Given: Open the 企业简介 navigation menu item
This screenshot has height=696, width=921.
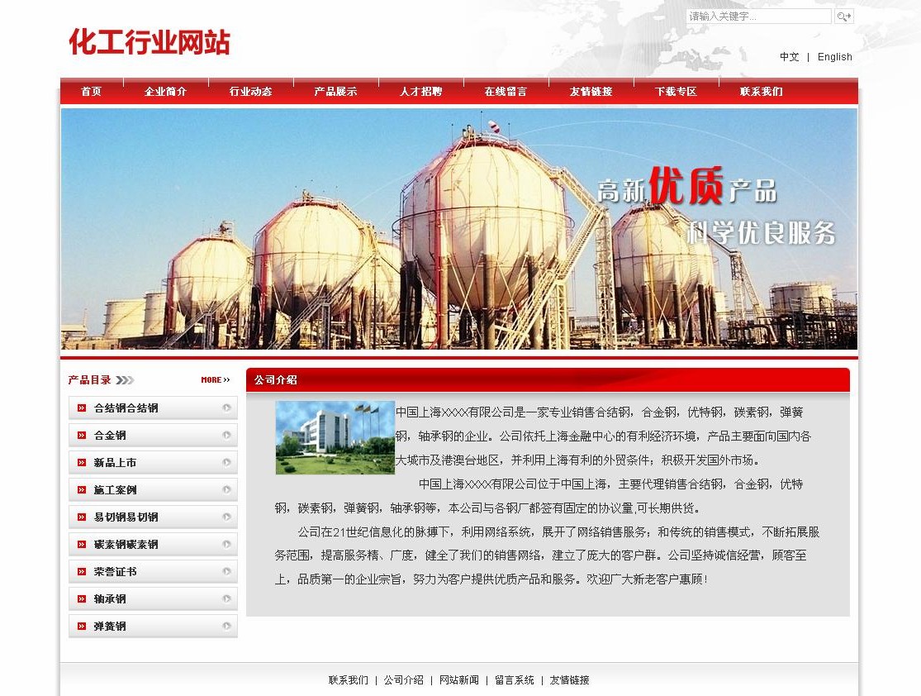Looking at the screenshot, I should point(165,92).
